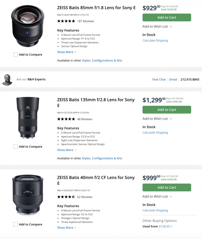This screenshot has height=239, width=202.
Task: Add the $929 Batis 85mm to cart
Action: (x=167, y=17)
